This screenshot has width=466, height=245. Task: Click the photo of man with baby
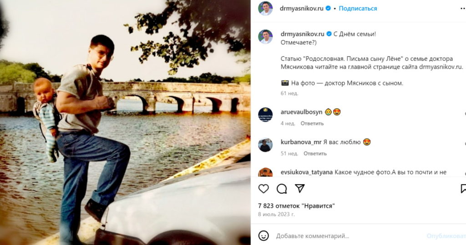[x=125, y=123]
